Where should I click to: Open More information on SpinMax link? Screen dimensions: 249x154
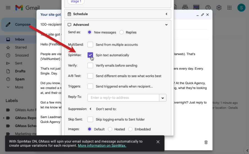tap(102, 145)
